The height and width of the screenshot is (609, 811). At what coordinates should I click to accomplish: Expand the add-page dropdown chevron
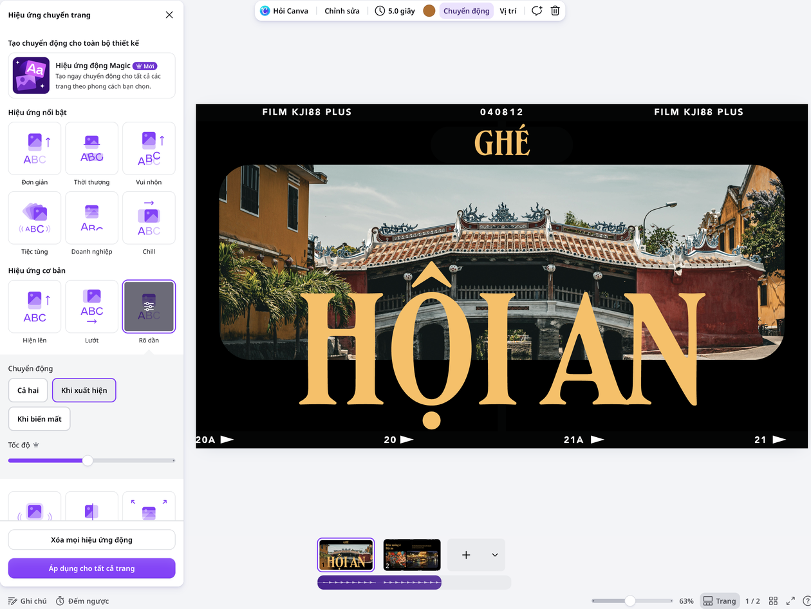click(x=495, y=555)
